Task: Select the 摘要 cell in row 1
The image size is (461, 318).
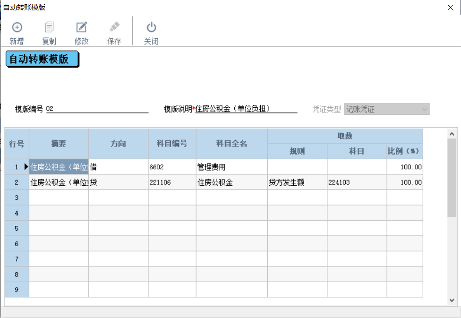Action: [x=59, y=167]
